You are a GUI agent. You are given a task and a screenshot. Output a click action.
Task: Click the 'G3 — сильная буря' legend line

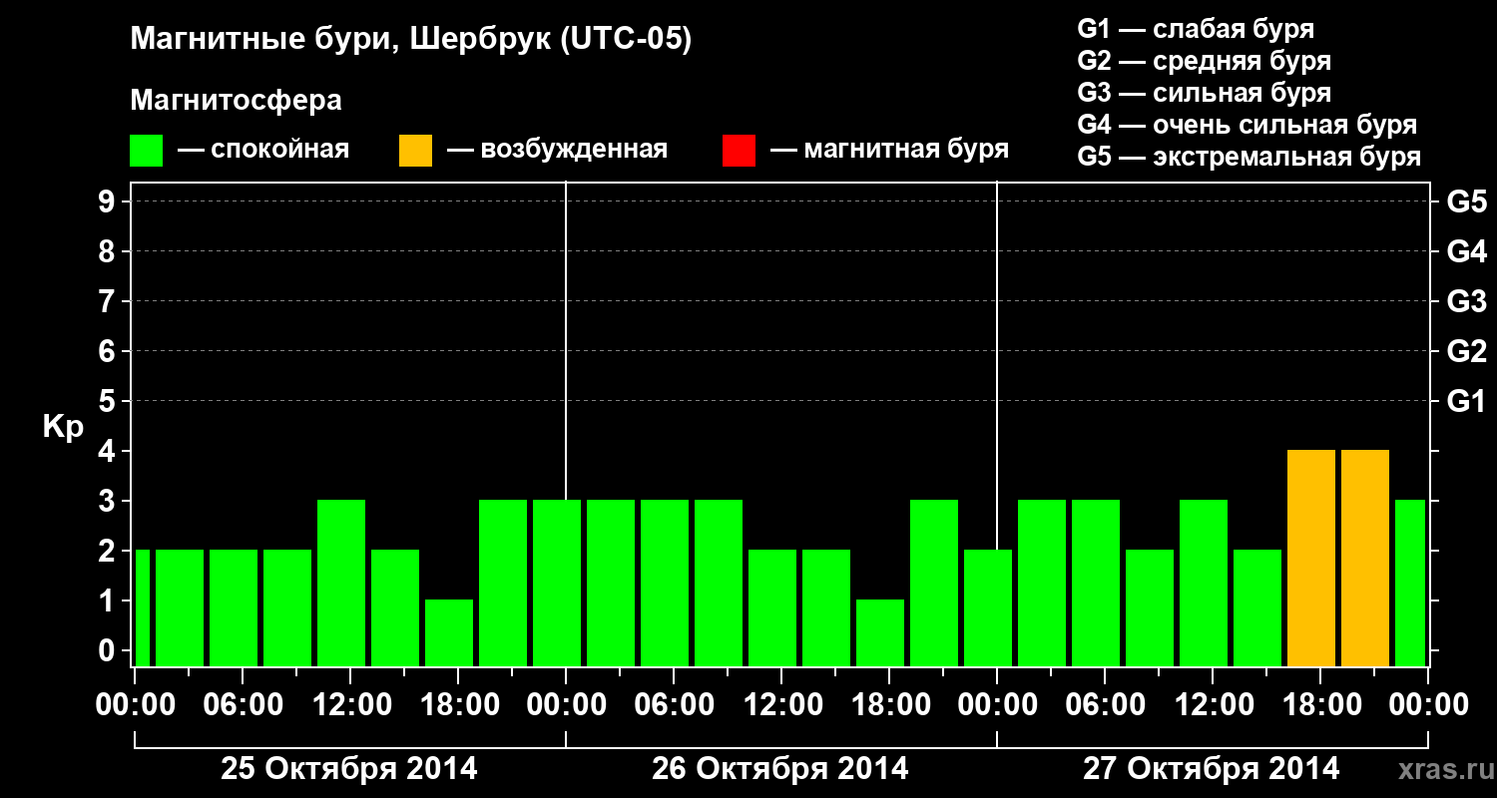1204,93
